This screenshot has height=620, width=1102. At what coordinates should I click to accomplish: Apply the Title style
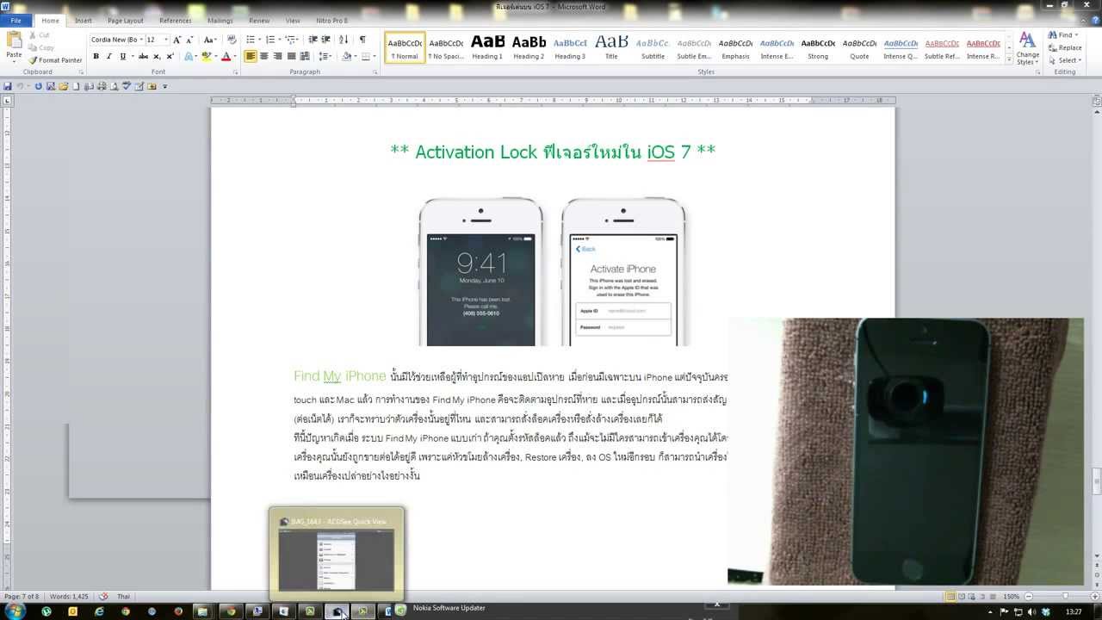click(611, 47)
